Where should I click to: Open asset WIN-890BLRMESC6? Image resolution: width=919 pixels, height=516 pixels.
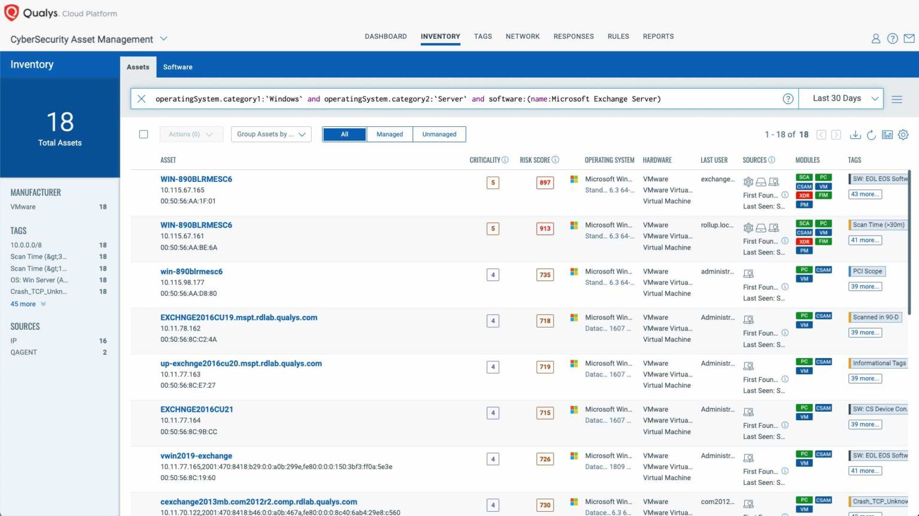(196, 178)
